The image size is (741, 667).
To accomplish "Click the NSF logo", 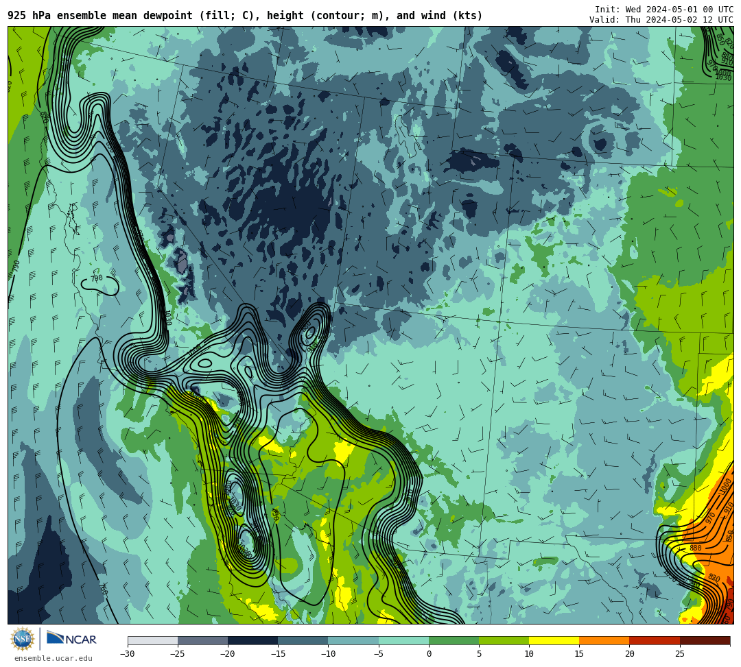I will click(22, 640).
